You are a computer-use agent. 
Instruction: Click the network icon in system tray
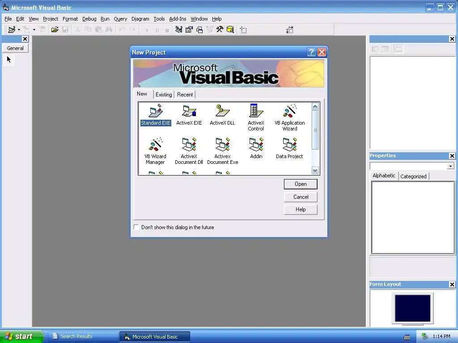pyautogui.click(x=424, y=337)
